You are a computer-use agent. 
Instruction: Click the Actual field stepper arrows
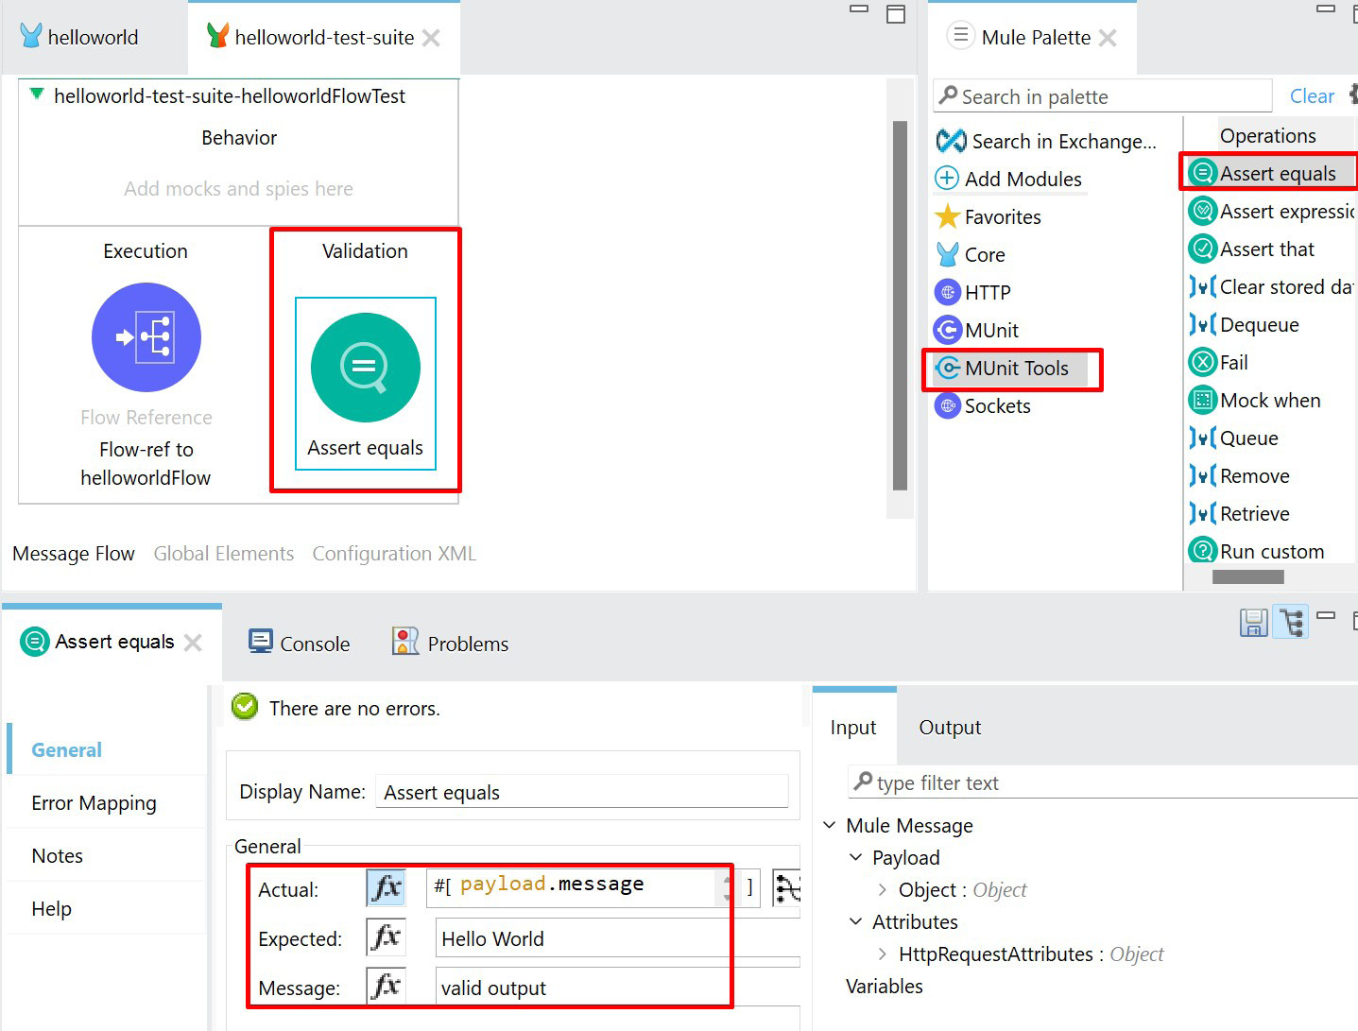(x=728, y=888)
